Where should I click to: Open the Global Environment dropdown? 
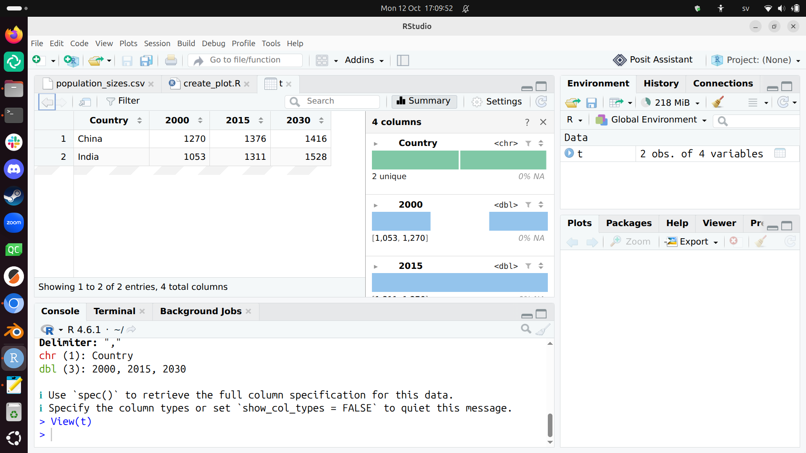[651, 120]
